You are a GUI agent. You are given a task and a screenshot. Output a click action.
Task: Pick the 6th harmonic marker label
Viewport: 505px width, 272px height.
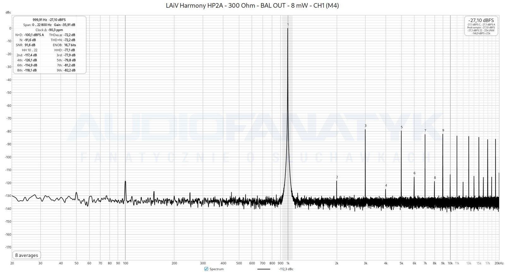414,173
